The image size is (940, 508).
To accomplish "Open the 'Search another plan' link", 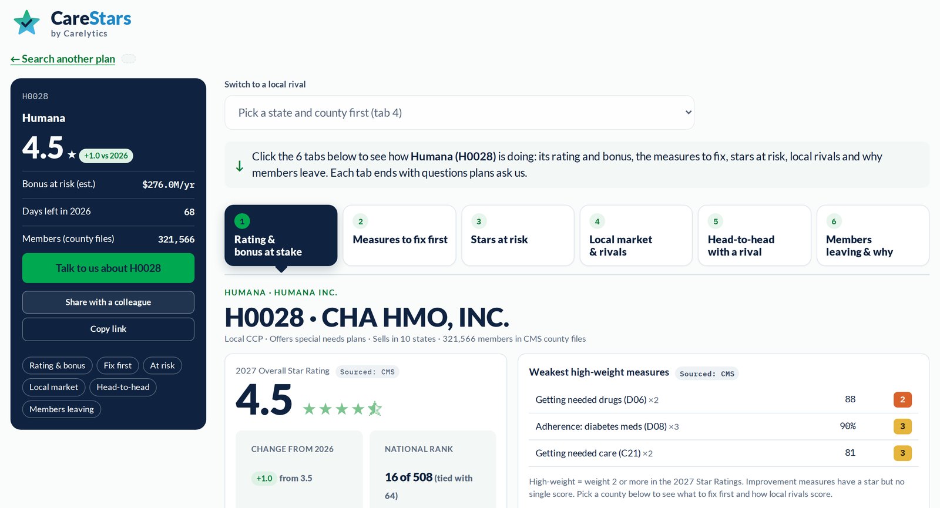I will pos(63,59).
